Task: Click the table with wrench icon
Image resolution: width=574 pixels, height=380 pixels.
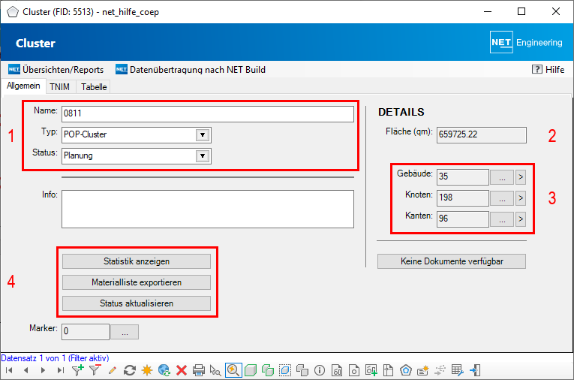Action: (457, 370)
